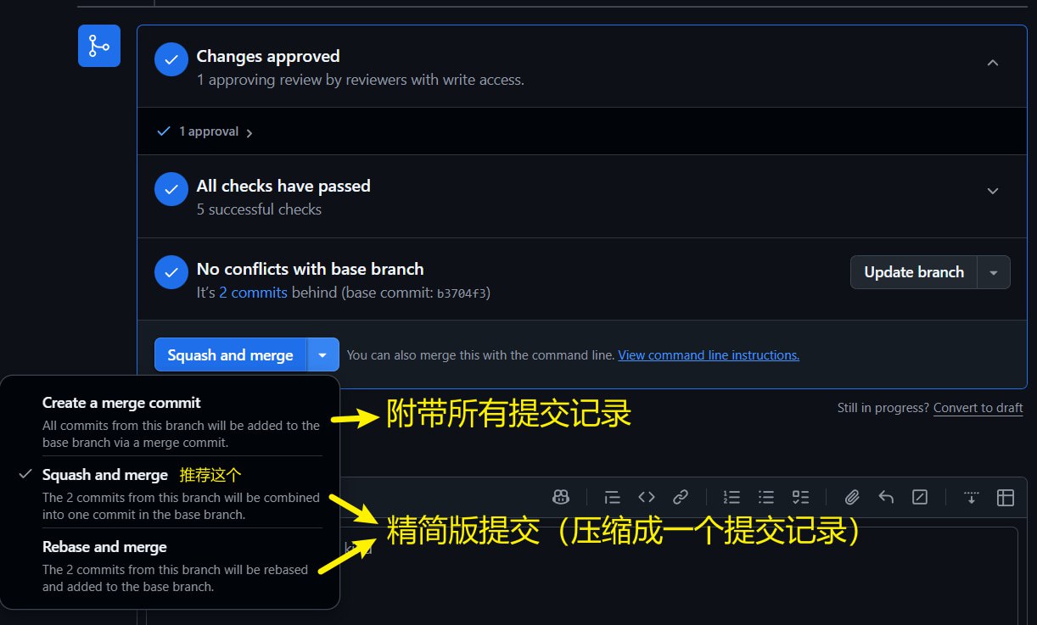Click the saved replies arrow icon

886,497
